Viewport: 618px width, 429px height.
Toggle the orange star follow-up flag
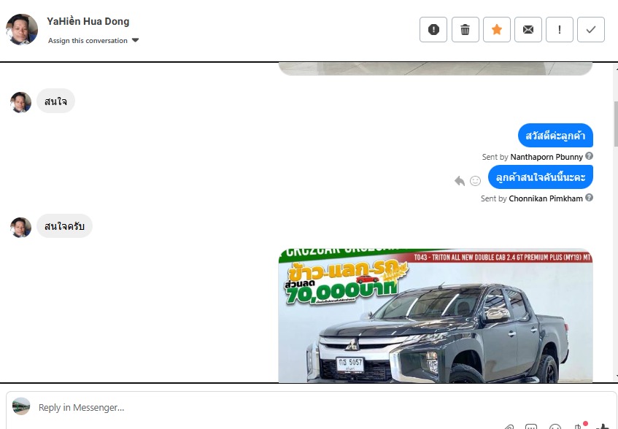point(497,29)
